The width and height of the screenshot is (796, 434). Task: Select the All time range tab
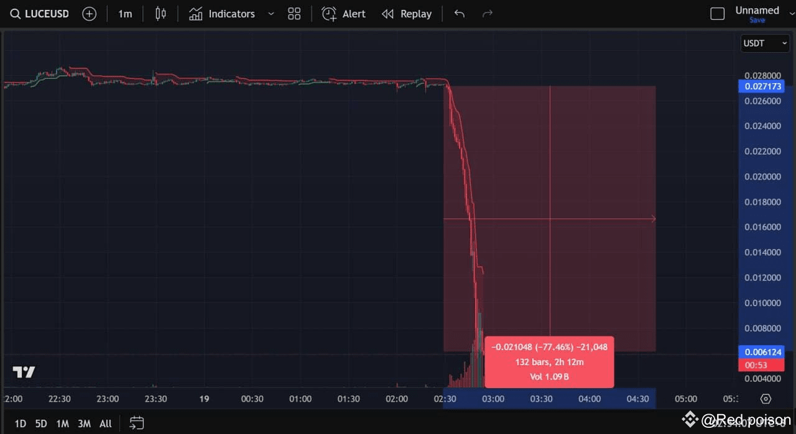pyautogui.click(x=105, y=423)
